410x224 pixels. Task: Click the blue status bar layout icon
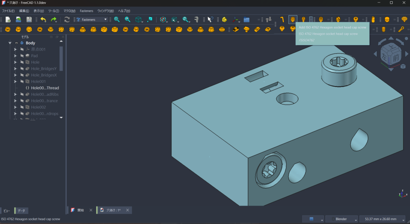coord(312,219)
